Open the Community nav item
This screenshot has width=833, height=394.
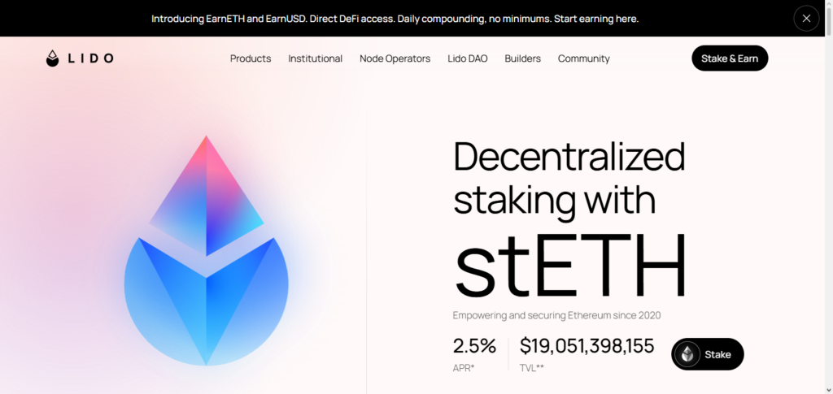click(x=583, y=58)
